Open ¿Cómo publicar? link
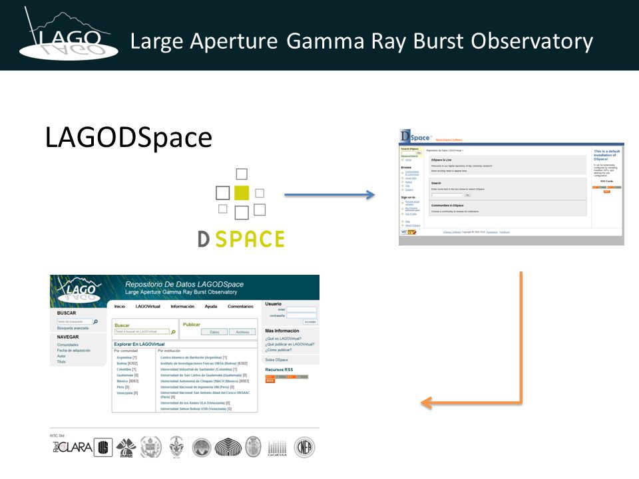The width and height of the screenshot is (639, 479). [x=278, y=350]
